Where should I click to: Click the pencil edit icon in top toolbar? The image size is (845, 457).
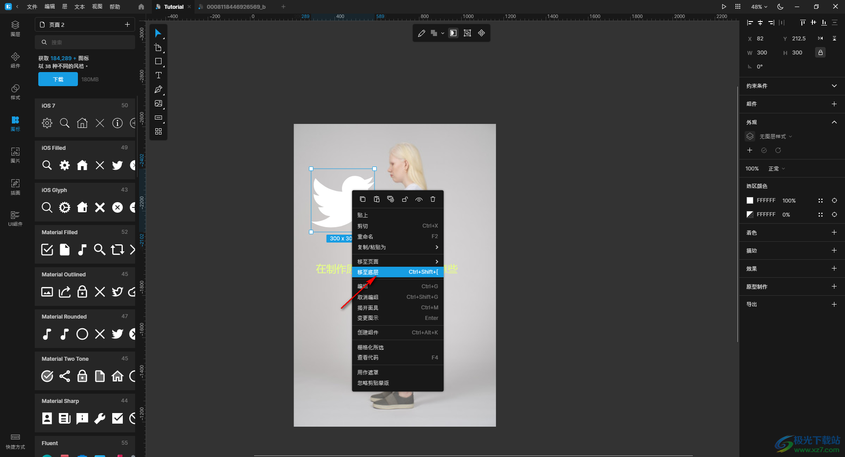click(x=422, y=33)
